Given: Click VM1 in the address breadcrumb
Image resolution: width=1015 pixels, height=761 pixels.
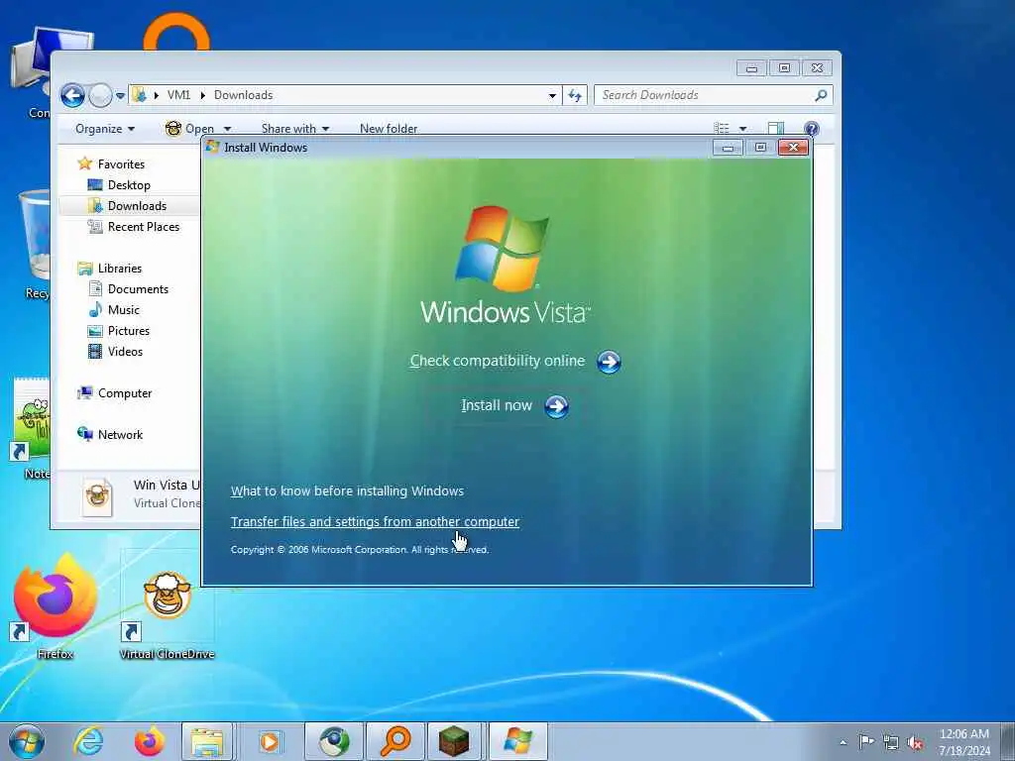Looking at the screenshot, I should tap(178, 95).
